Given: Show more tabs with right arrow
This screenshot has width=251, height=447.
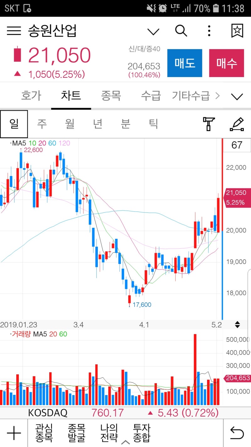Looking at the screenshot, I should pyautogui.click(x=217, y=96).
